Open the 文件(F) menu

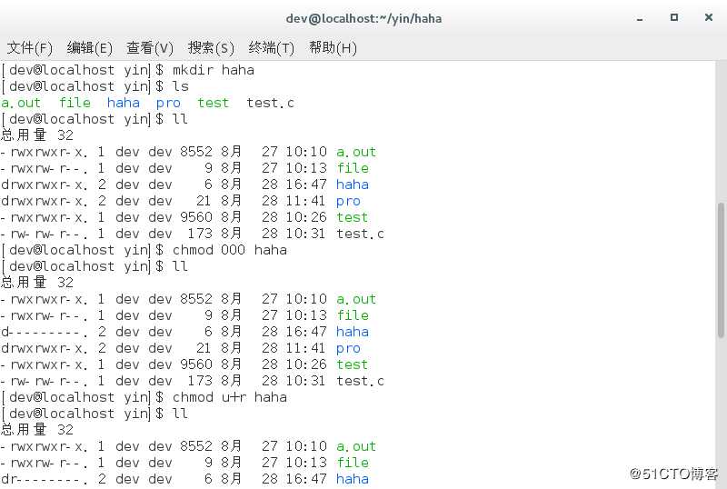(x=30, y=48)
